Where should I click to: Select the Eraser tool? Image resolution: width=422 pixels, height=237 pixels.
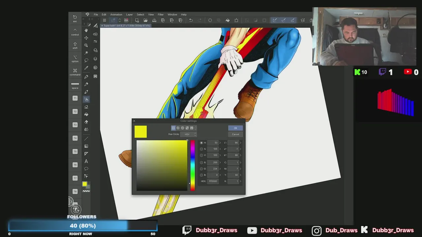pos(86,122)
